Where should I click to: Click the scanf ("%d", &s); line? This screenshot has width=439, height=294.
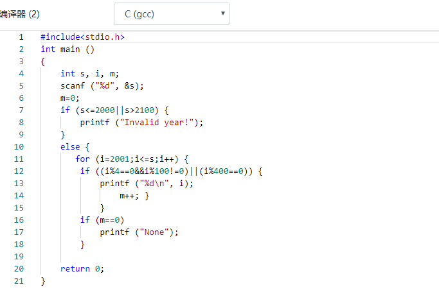point(102,86)
